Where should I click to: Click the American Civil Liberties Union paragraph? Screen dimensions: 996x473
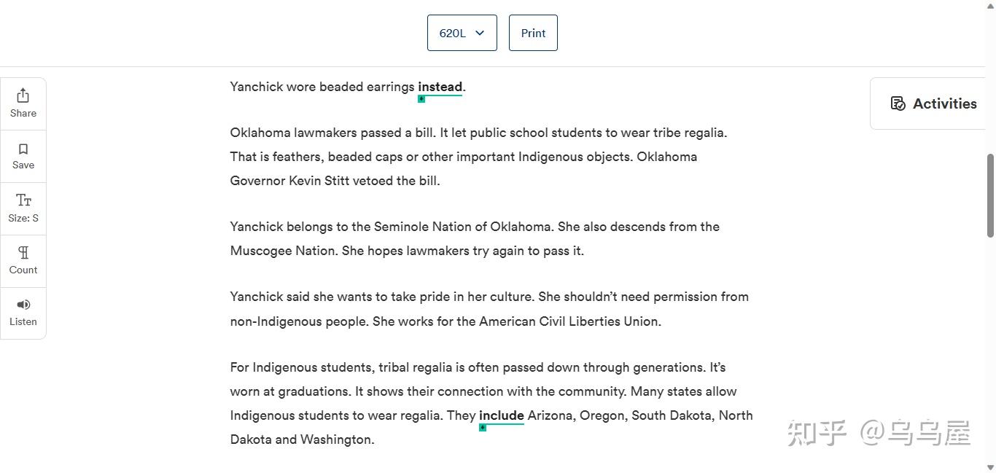[x=489, y=309]
